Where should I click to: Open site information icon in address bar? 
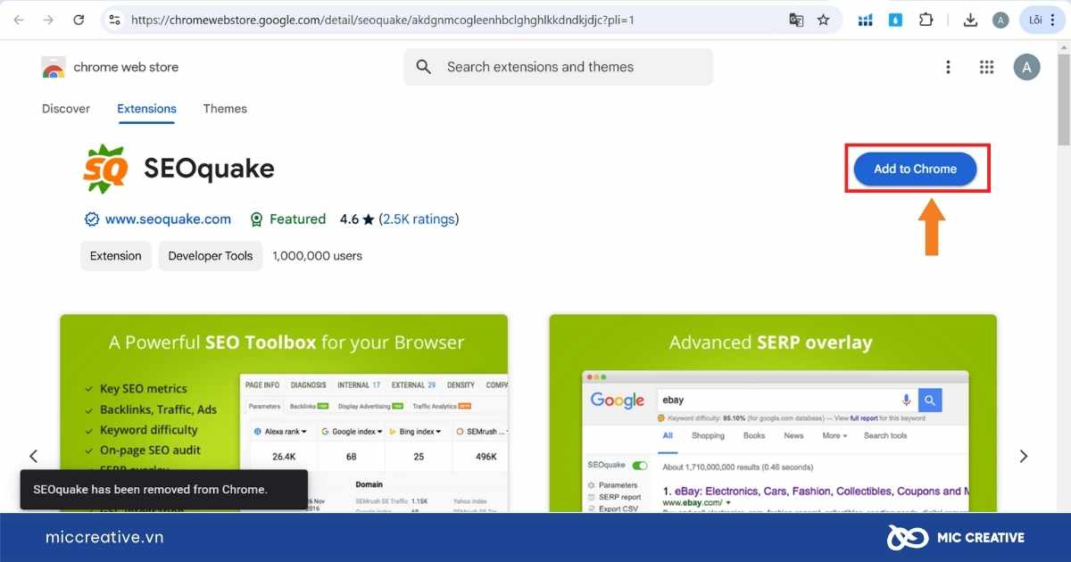coord(113,20)
